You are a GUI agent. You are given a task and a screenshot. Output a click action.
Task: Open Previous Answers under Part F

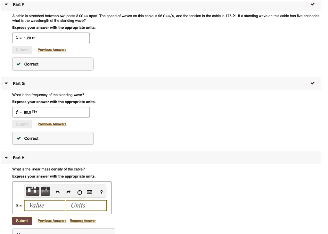click(x=52, y=50)
